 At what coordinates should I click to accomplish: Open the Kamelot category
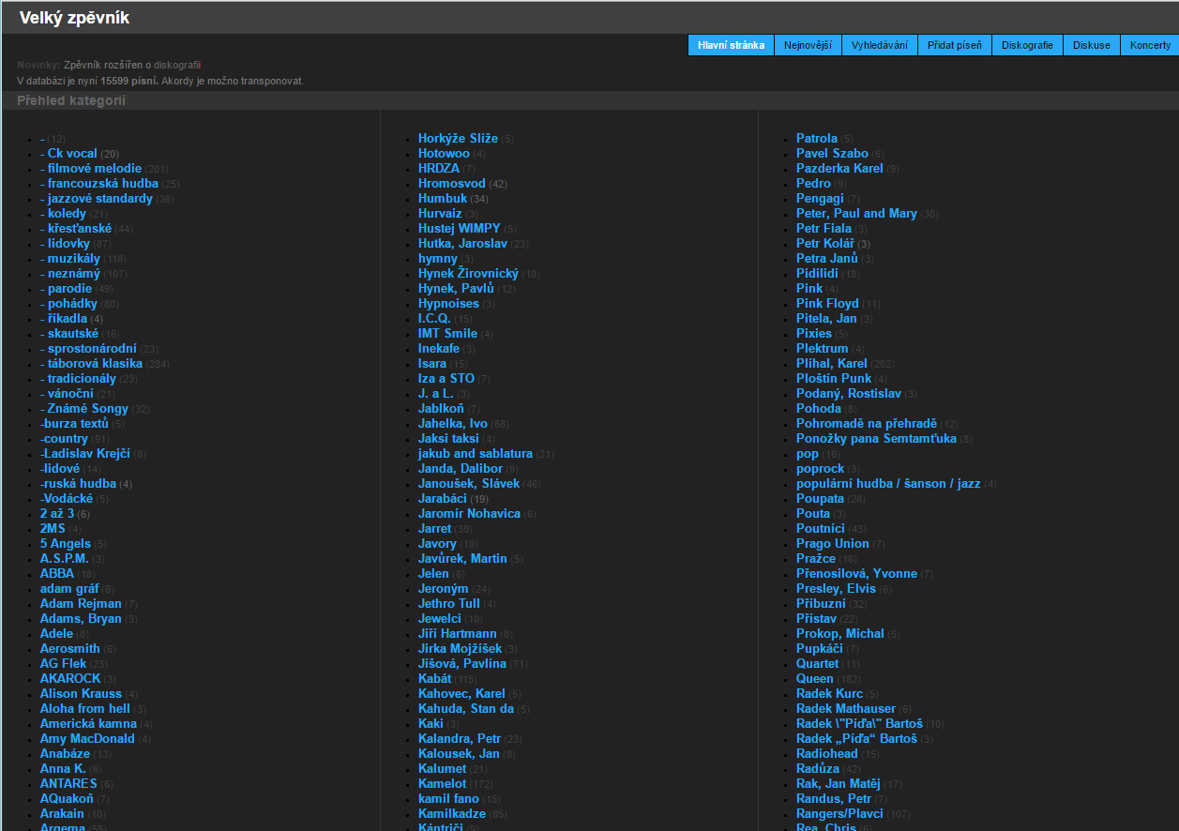(x=443, y=784)
